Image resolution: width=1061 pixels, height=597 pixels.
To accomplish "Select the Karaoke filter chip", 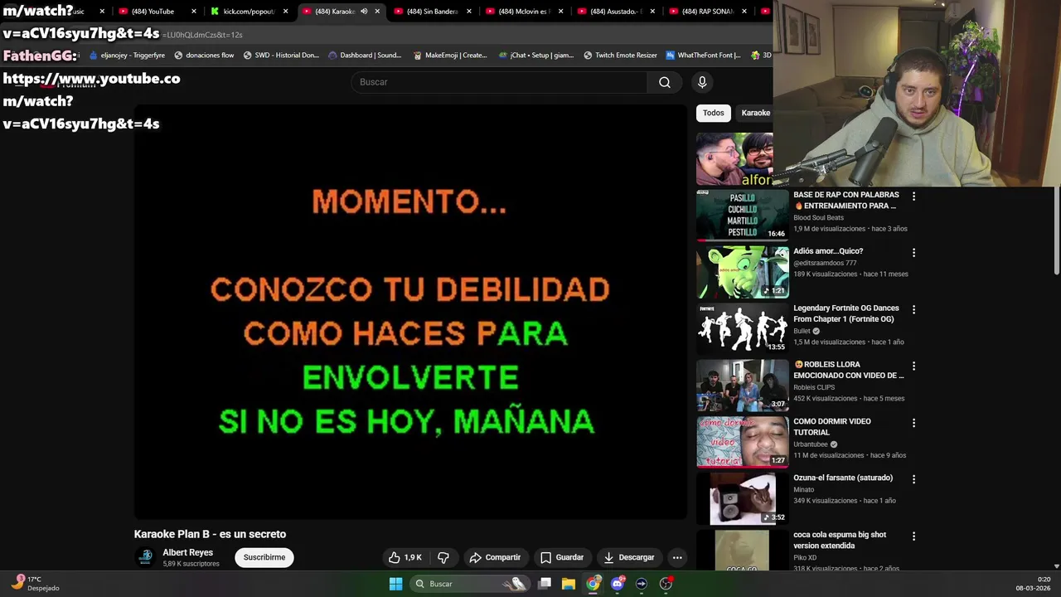I will point(755,113).
